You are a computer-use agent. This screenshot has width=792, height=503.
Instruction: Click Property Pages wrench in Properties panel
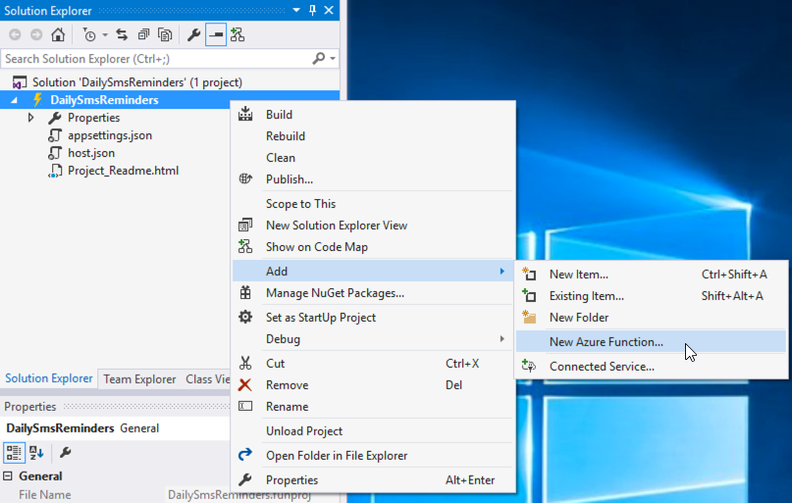point(65,453)
